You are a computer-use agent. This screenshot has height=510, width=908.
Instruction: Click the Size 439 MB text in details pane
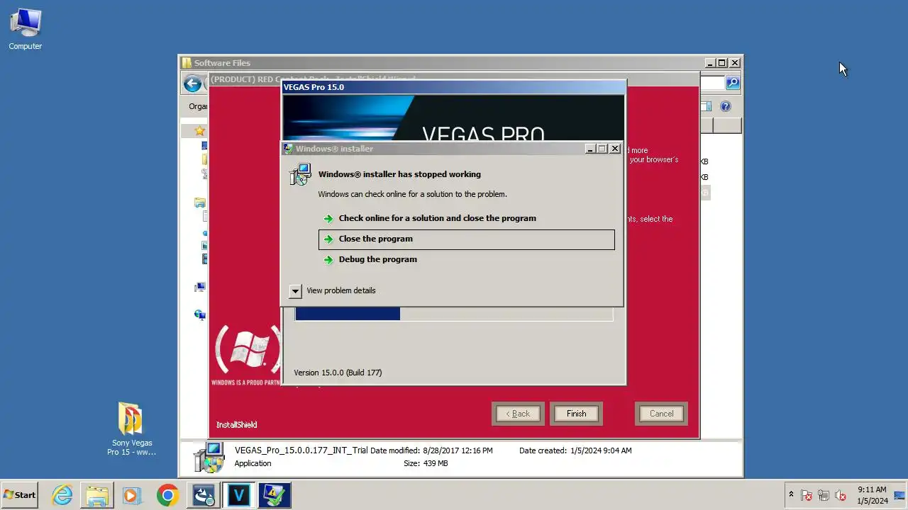coord(426,463)
